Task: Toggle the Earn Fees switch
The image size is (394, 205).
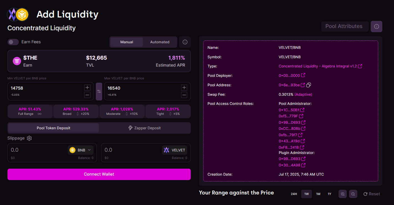Action: 13,42
